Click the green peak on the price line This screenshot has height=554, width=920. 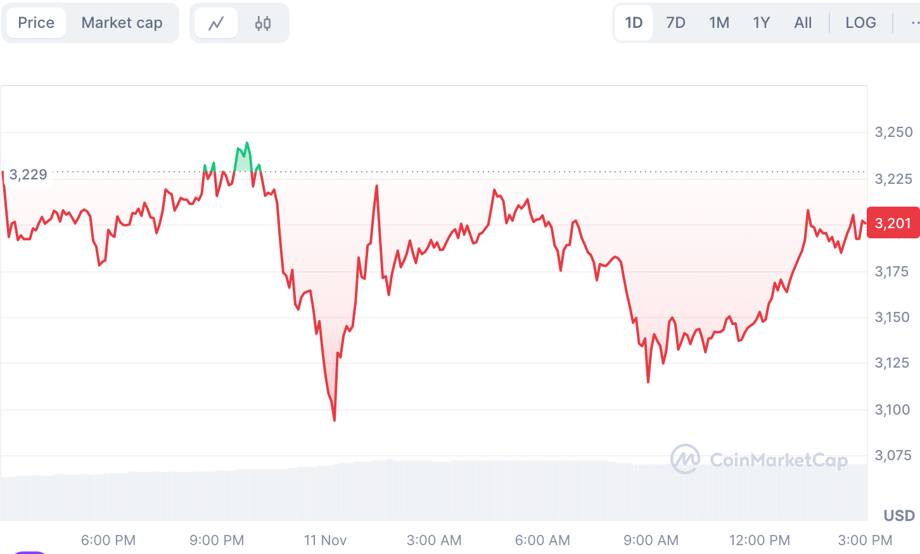(x=247, y=144)
